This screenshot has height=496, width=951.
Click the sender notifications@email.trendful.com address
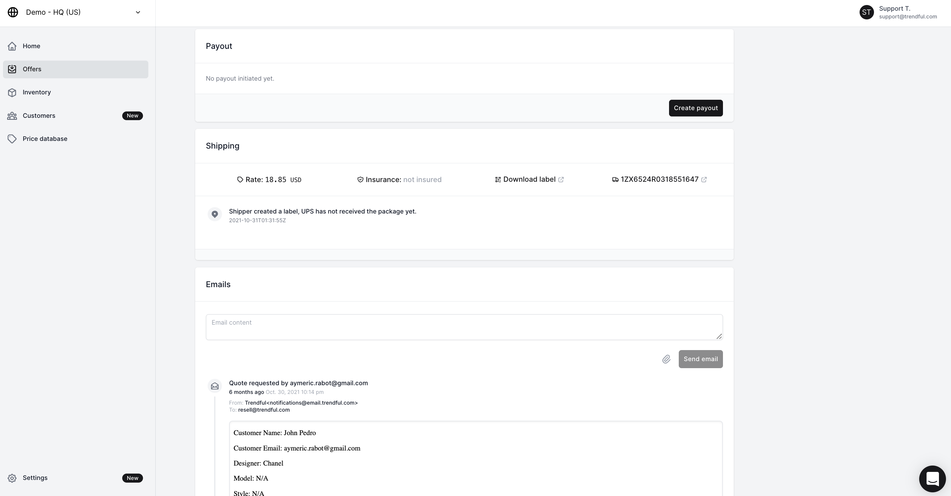point(301,403)
